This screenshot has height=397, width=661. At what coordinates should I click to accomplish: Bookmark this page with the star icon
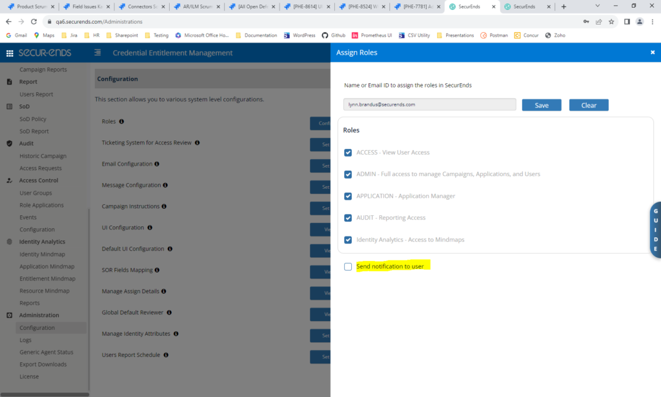(611, 21)
